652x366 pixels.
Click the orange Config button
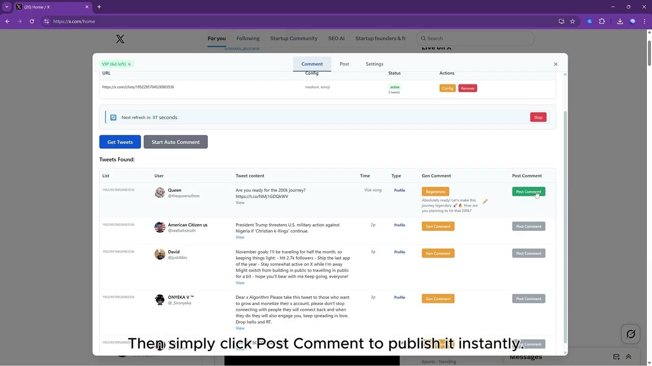click(448, 88)
